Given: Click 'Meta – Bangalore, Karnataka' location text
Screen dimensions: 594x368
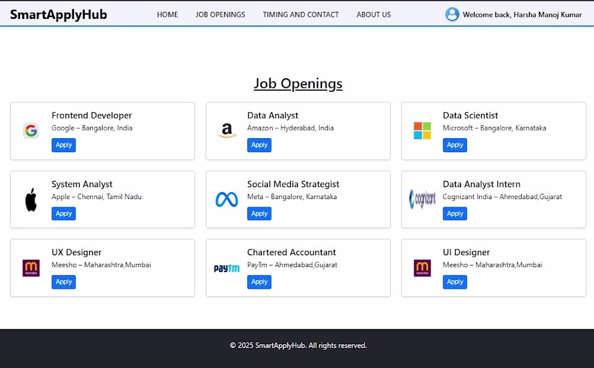Looking at the screenshot, I should [292, 197].
